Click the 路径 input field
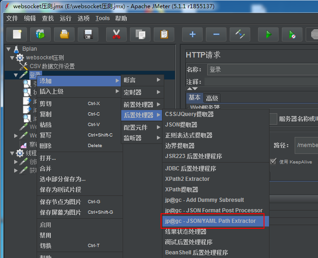The image size is (318, 258). click(306, 145)
